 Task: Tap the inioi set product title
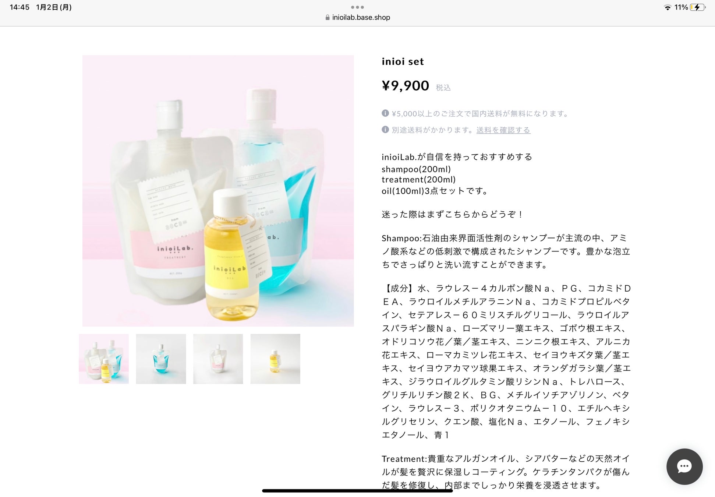(403, 61)
